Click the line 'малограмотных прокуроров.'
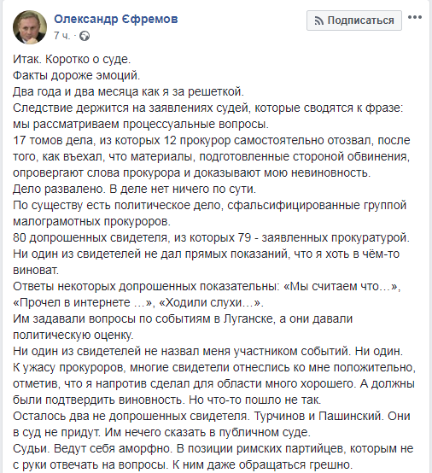Viewport: 432px width, 473px height. click(x=91, y=222)
